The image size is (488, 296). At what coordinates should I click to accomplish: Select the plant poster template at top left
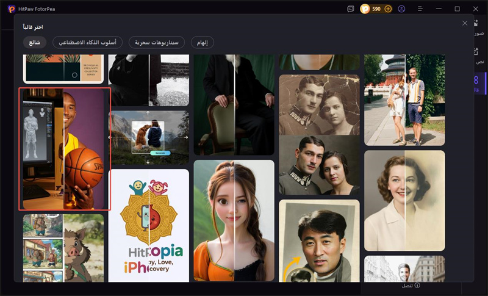coord(63,69)
